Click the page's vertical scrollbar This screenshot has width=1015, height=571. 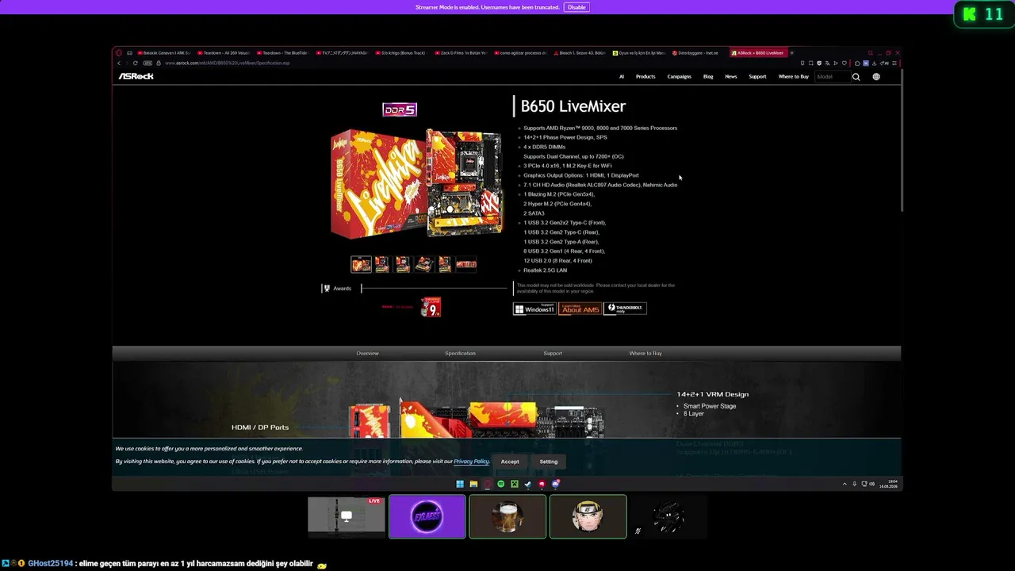tap(902, 141)
